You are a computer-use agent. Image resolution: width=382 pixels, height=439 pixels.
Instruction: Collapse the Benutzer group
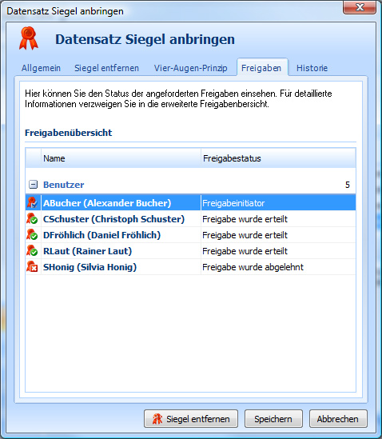pos(33,185)
